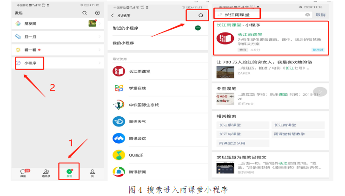This screenshot has width=345, height=196.
Task: Click the search field containing 长江雨课堂
Action: pyautogui.click(x=263, y=15)
